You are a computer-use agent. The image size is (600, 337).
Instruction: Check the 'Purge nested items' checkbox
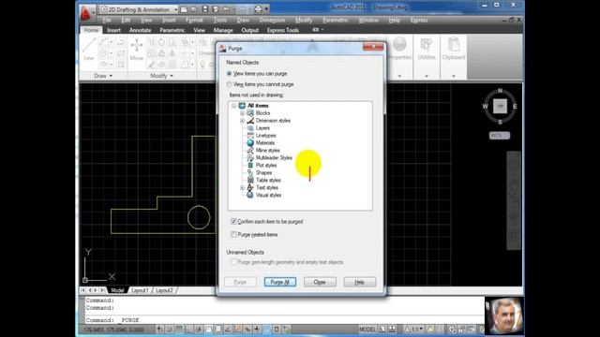point(233,234)
